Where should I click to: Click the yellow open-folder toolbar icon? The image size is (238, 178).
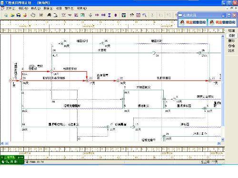(x=12, y=15)
